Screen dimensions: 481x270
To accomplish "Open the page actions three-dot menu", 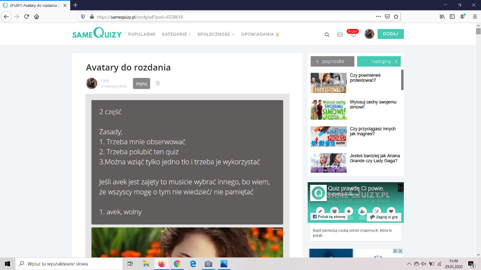I will tap(378, 16).
